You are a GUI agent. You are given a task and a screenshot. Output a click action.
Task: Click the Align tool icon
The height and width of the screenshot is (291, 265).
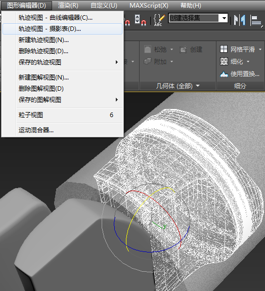[256, 20]
